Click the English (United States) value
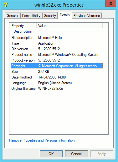This screenshot has height=162, width=118. coord(55,83)
